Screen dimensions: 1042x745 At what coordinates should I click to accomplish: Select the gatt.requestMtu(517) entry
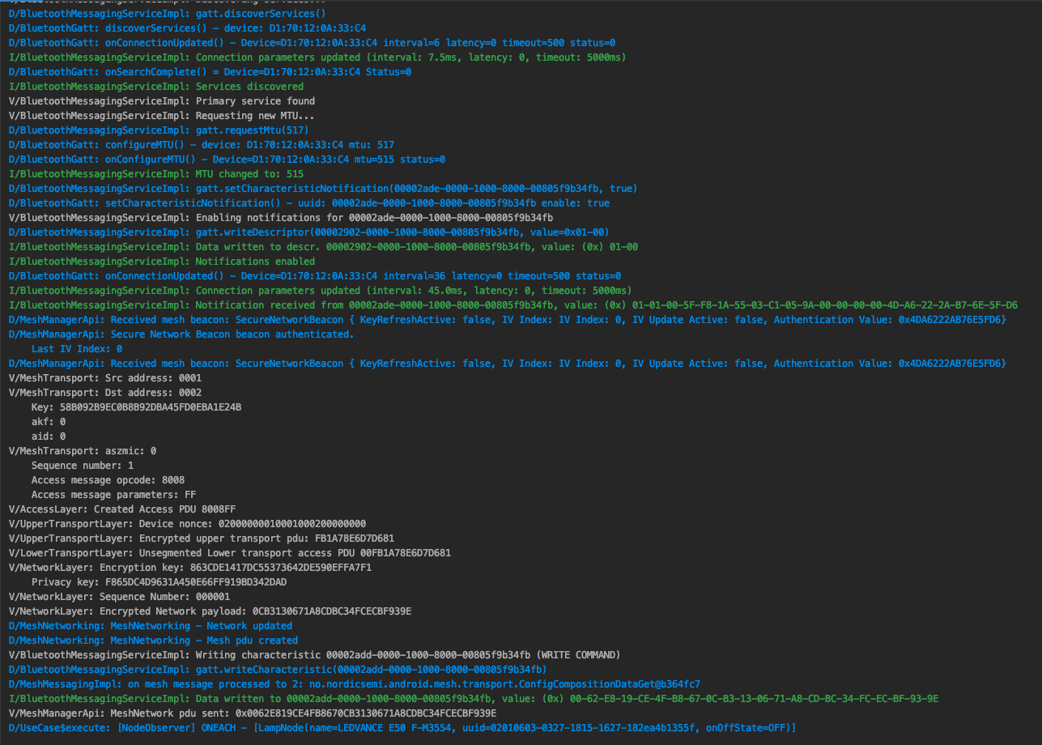162,130
